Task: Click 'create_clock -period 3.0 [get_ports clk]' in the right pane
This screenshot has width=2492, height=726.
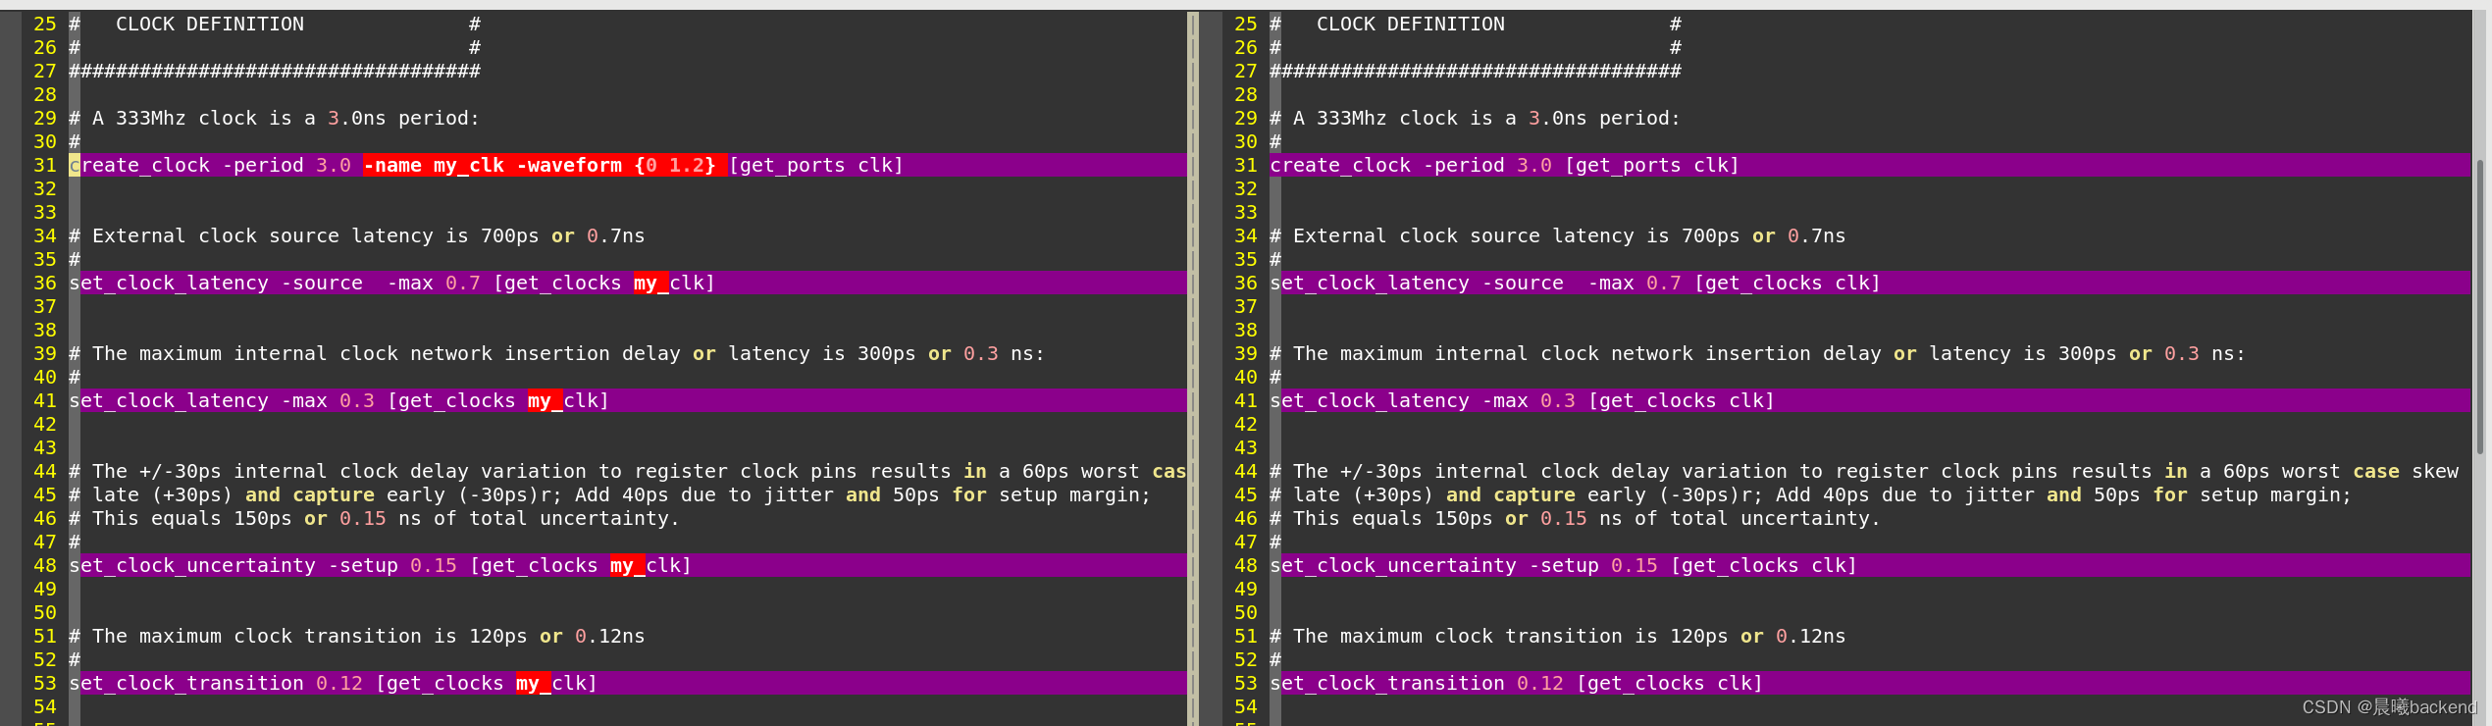Action: click(x=1504, y=165)
